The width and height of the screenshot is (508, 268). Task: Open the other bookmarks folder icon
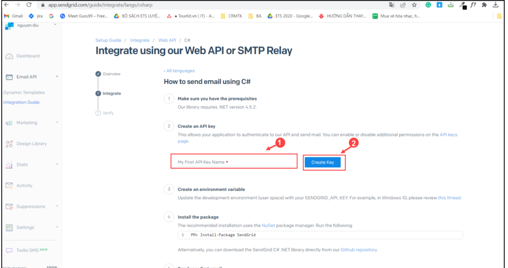click(x=499, y=16)
